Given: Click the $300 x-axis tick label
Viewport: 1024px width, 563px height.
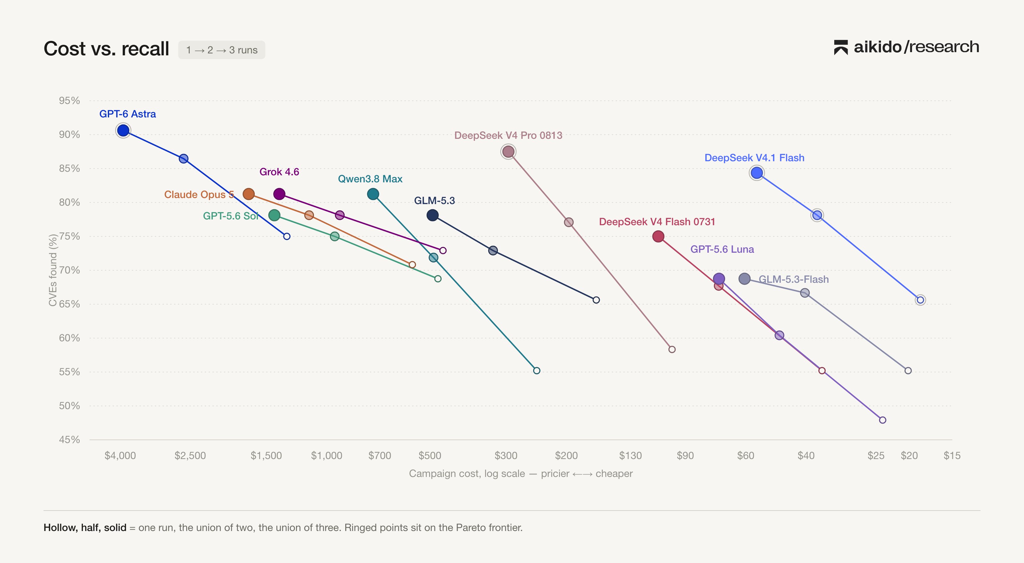Looking at the screenshot, I should point(506,455).
